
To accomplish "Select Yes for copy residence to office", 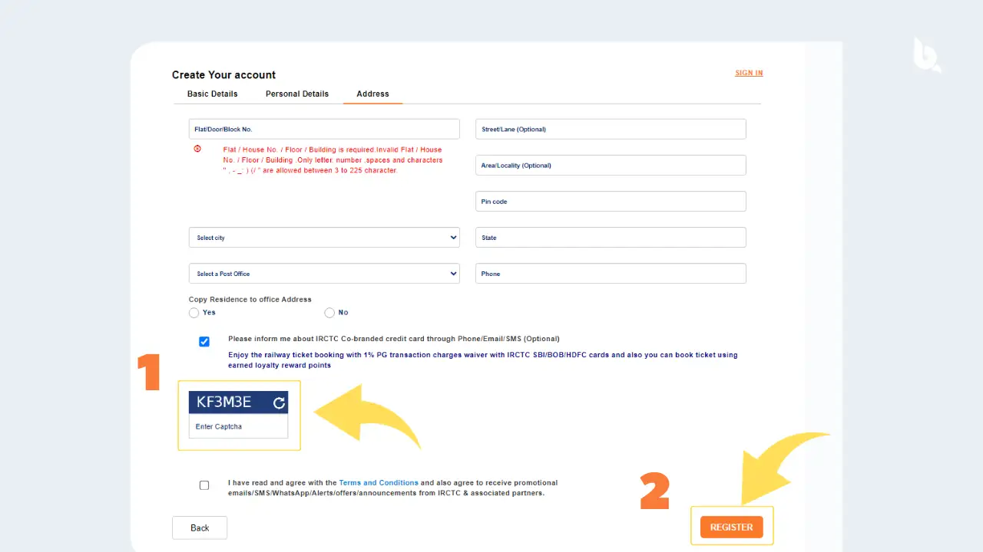I will pyautogui.click(x=194, y=313).
